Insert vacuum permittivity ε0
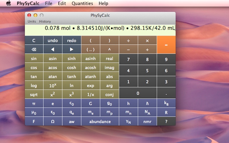The width and height of the screenshot is (229, 143). (x=53, y=112)
